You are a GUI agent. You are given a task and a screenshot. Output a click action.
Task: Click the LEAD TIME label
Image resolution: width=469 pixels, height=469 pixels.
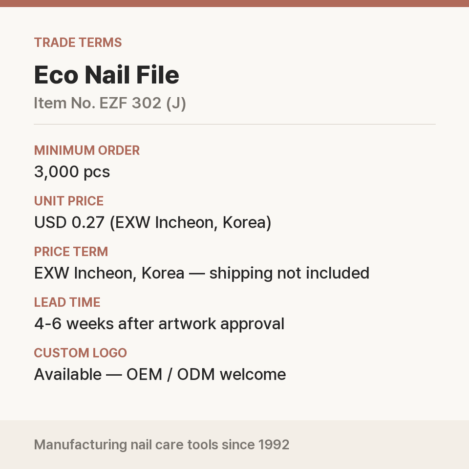click(67, 302)
